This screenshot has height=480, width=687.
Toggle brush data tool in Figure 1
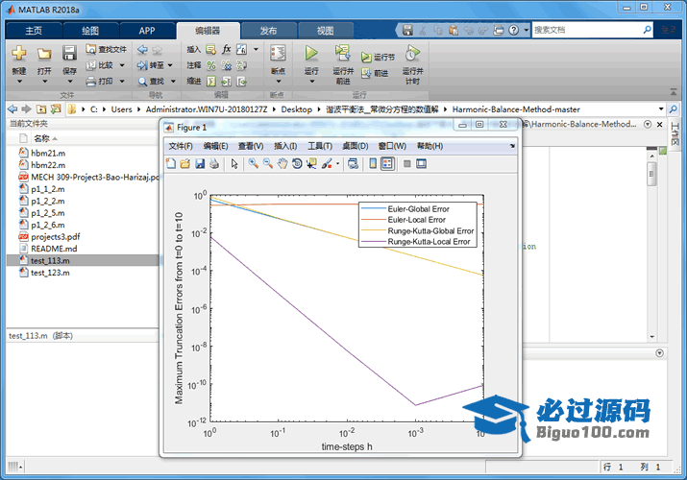[x=327, y=163]
